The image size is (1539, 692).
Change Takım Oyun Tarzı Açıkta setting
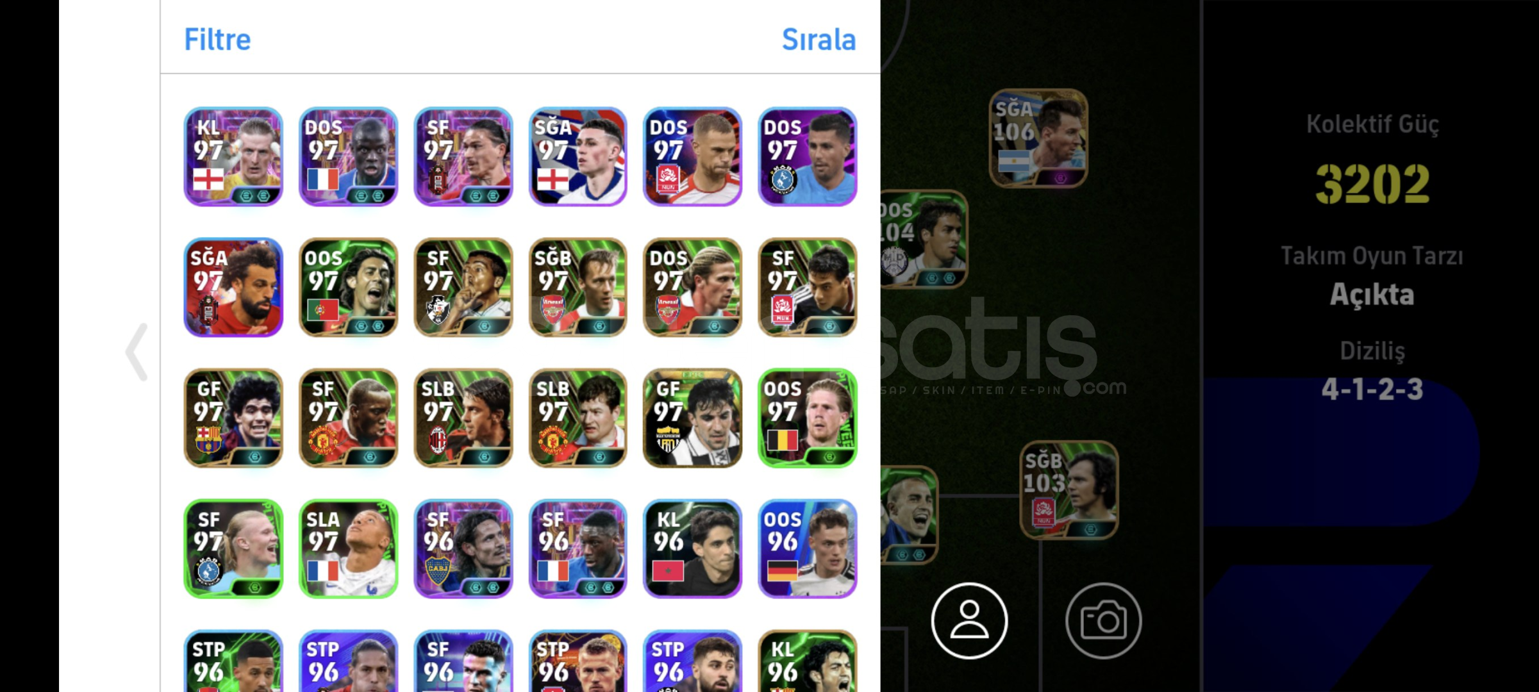coord(1372,295)
